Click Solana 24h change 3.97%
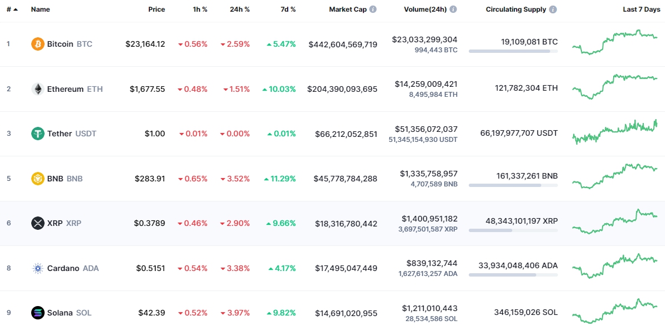Screen dimensions: 665x335 tap(235, 313)
